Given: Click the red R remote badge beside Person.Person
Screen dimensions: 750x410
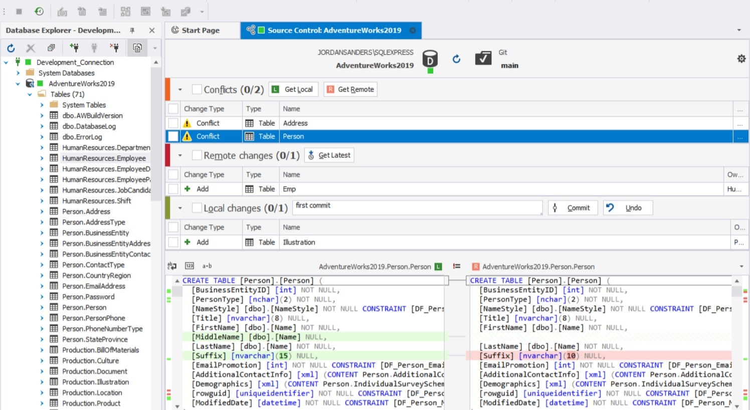Looking at the screenshot, I should [476, 267].
